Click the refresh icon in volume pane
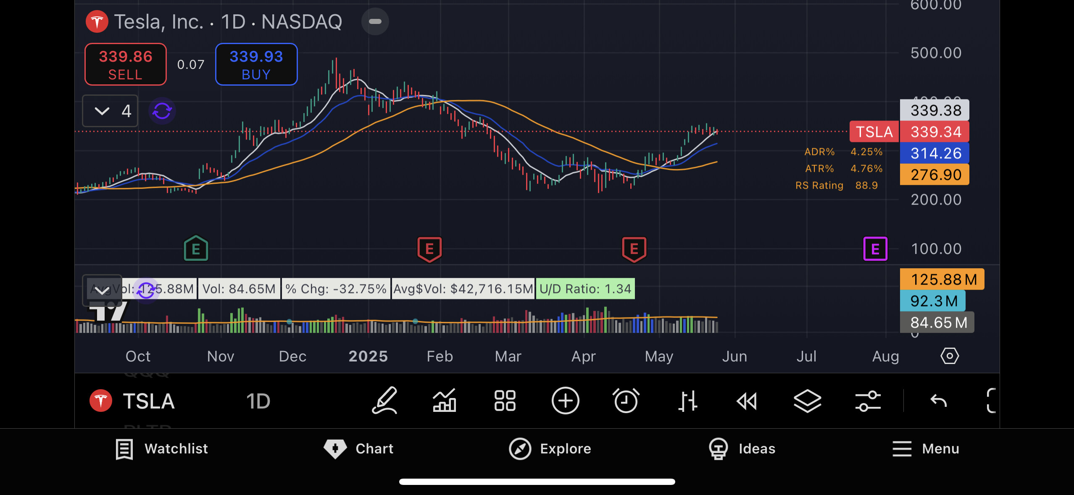The image size is (1074, 495). 146,290
